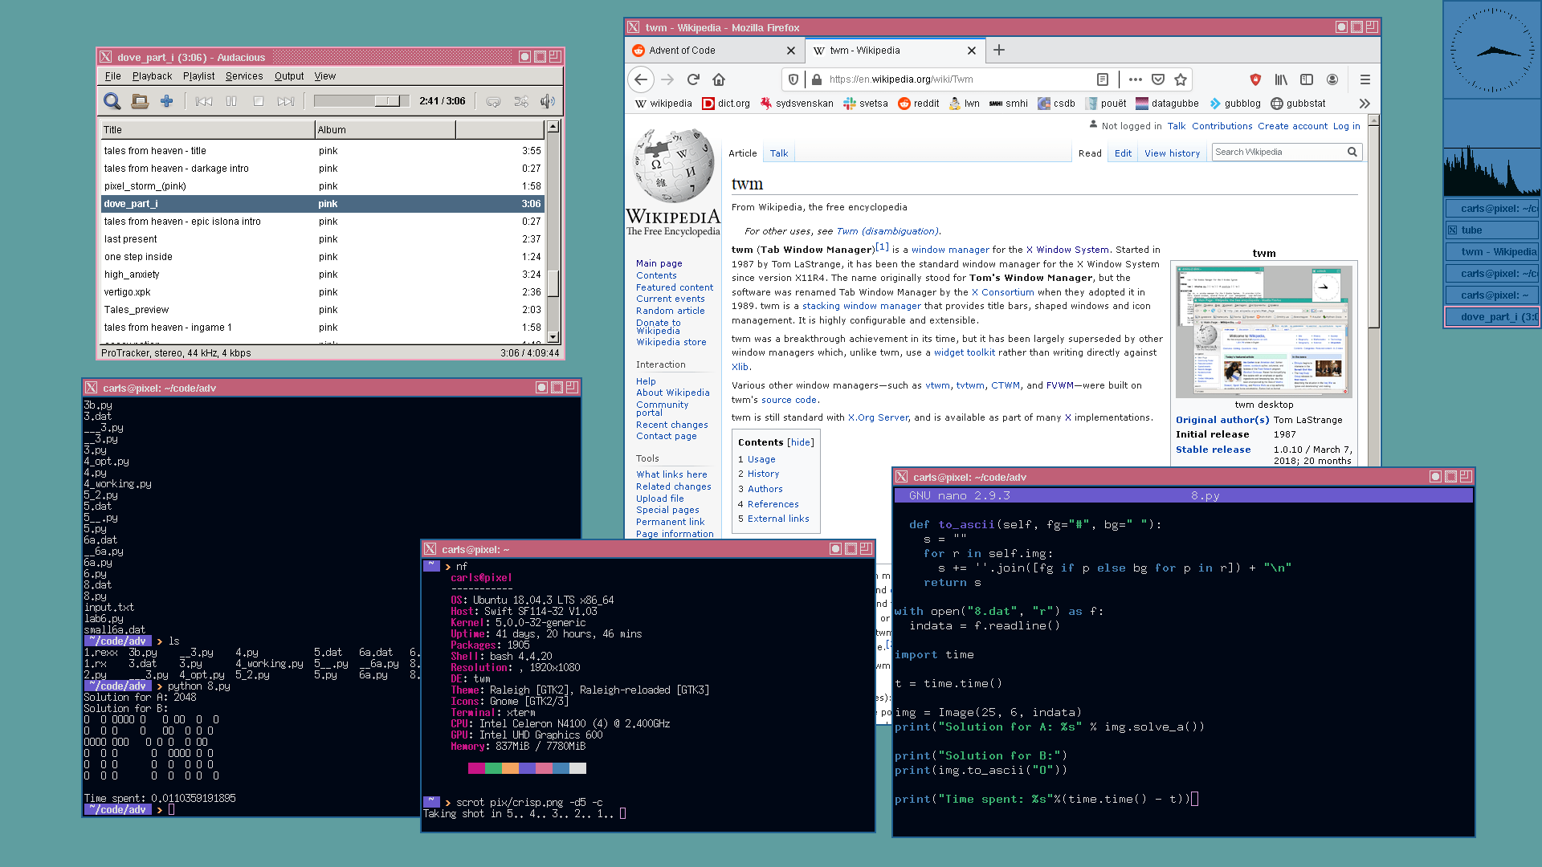This screenshot has height=867, width=1542.
Task: Toggle shuffle mode in Audacious
Action: 521,101
